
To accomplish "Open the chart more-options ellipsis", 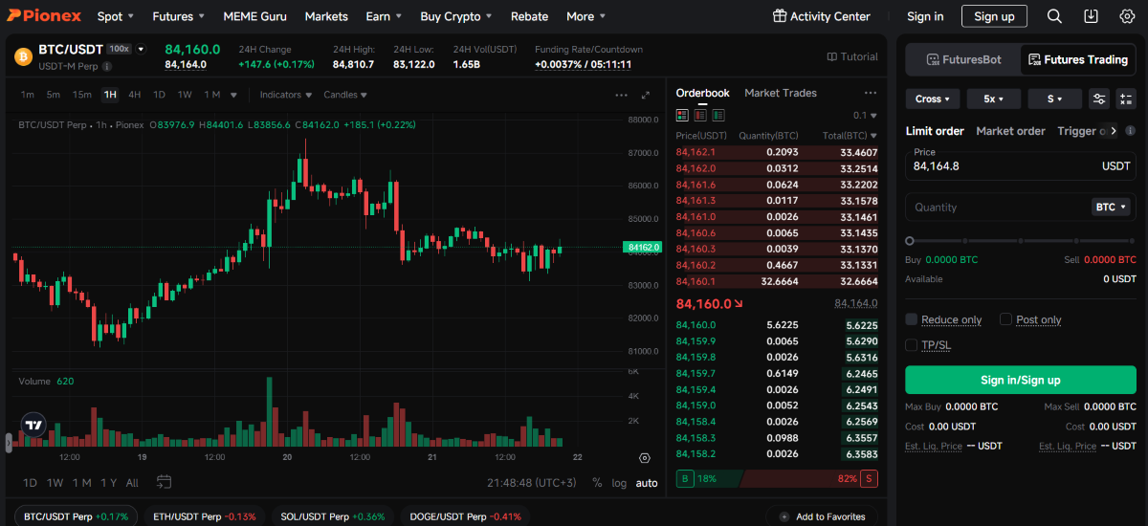I will [621, 95].
